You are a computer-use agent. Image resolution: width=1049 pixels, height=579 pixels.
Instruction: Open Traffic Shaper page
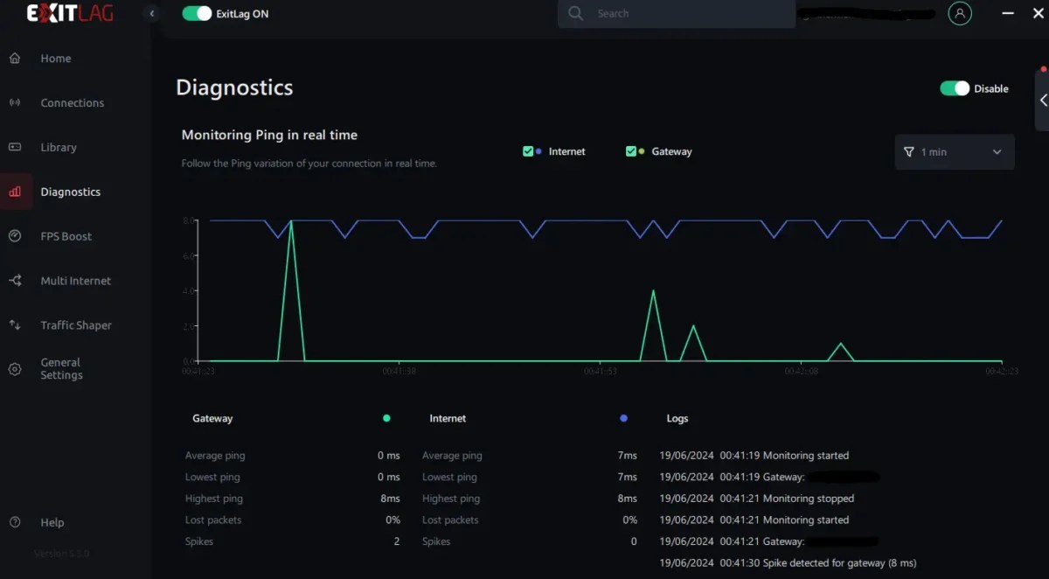[76, 325]
